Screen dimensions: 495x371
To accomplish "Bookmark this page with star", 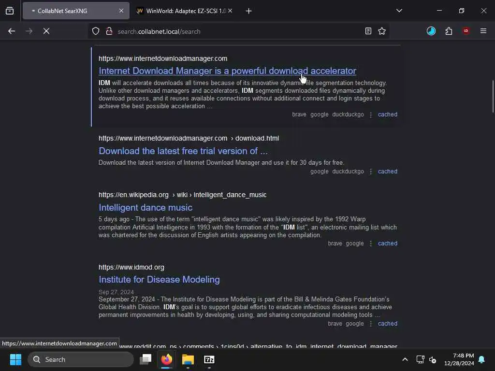I will tap(382, 31).
